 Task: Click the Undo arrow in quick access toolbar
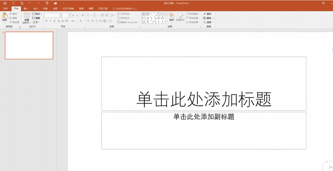[x=30, y=3]
